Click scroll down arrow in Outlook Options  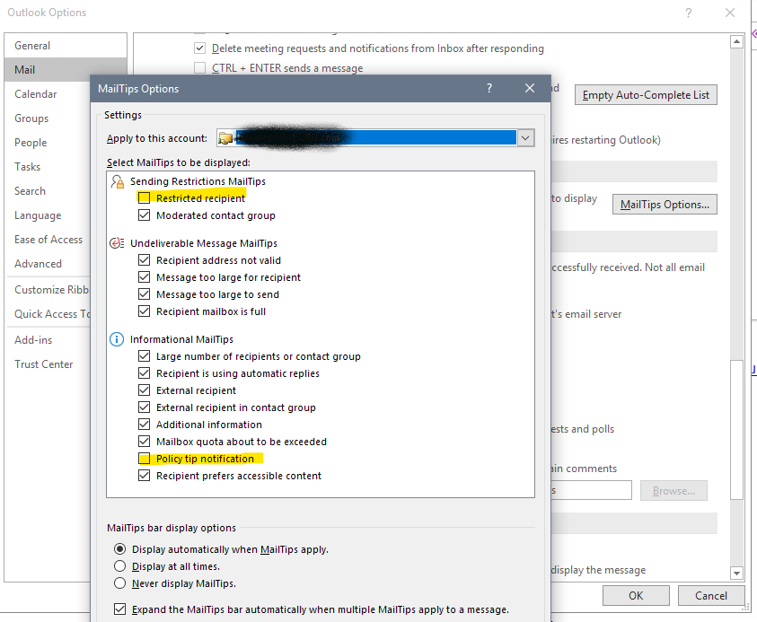coord(736,574)
